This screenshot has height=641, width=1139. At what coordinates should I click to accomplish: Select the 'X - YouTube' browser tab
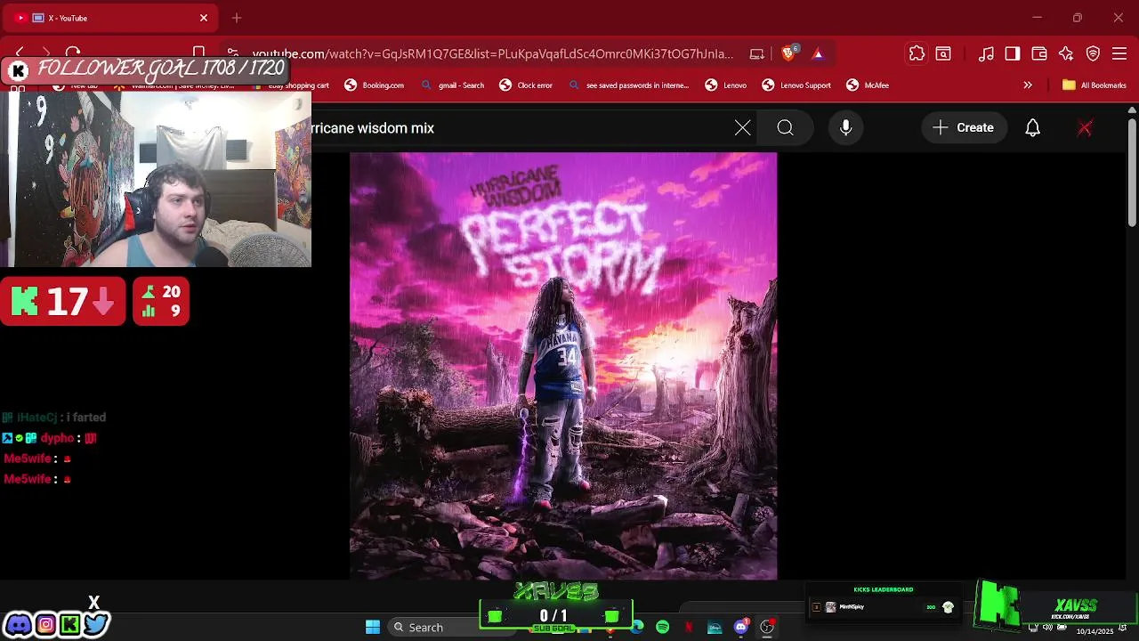tap(111, 18)
